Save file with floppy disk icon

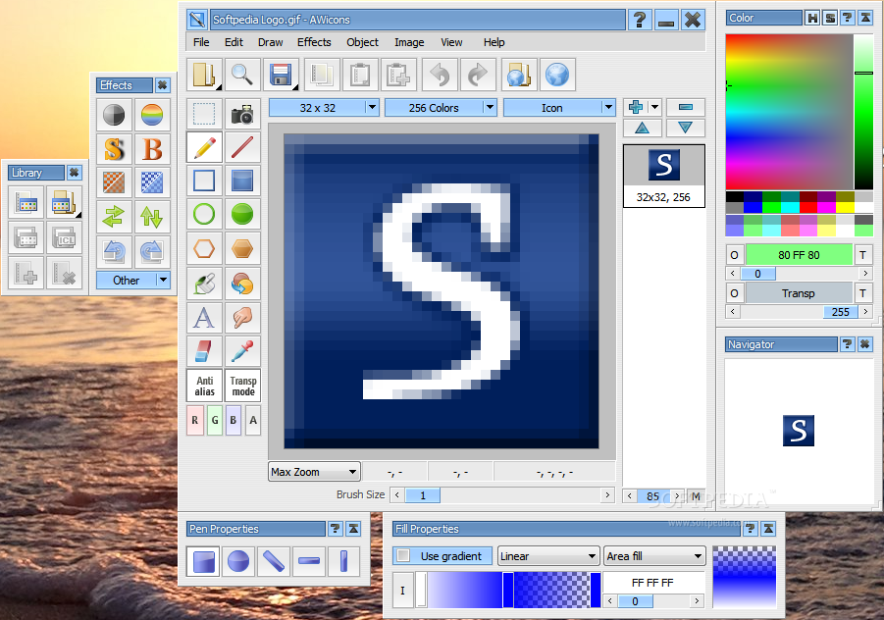pyautogui.click(x=281, y=75)
